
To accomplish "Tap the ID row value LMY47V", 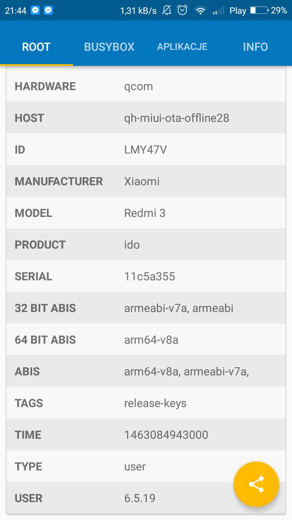I will pyautogui.click(x=146, y=150).
